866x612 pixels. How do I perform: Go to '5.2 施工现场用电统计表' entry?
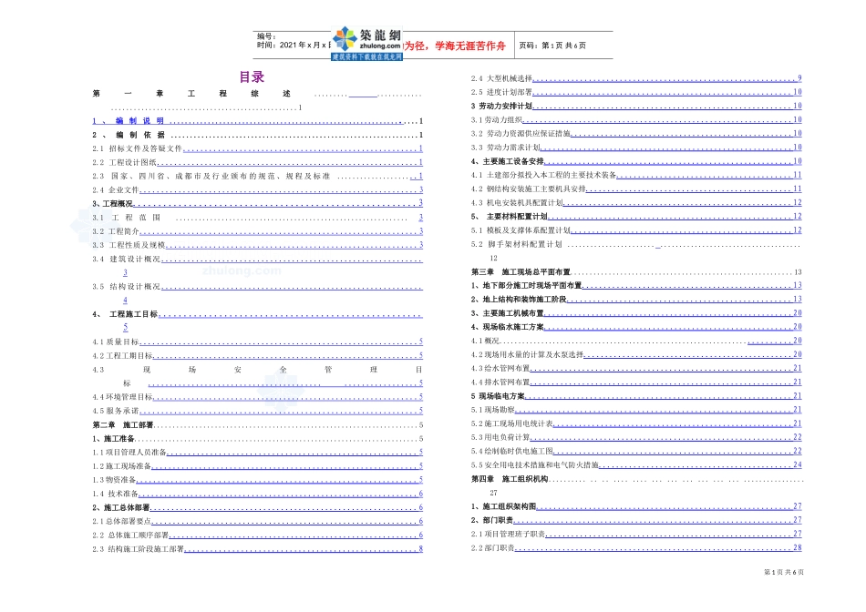pyautogui.click(x=636, y=423)
